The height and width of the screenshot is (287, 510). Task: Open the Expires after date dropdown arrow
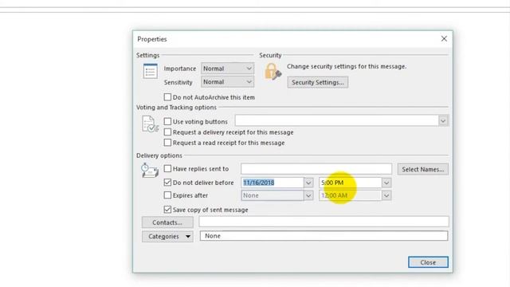[x=308, y=195]
